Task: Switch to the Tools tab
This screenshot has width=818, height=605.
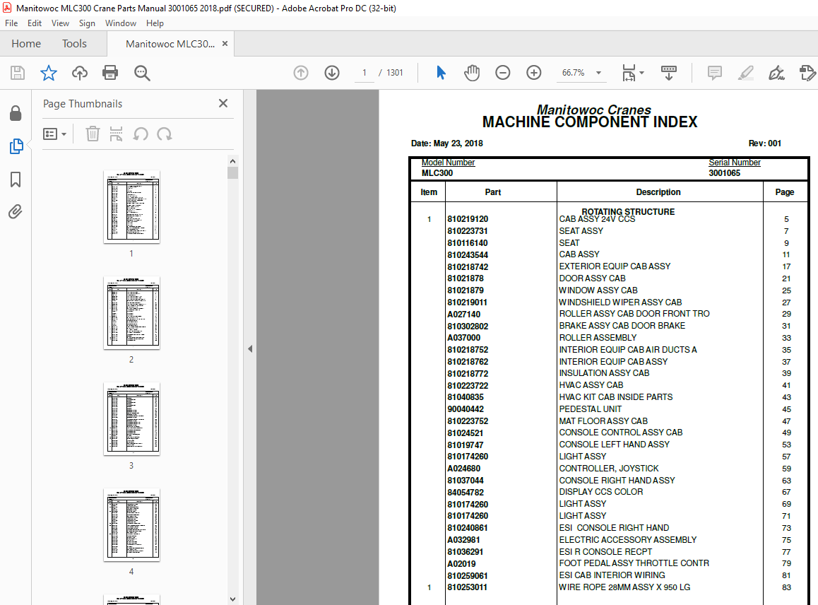Action: [x=74, y=44]
